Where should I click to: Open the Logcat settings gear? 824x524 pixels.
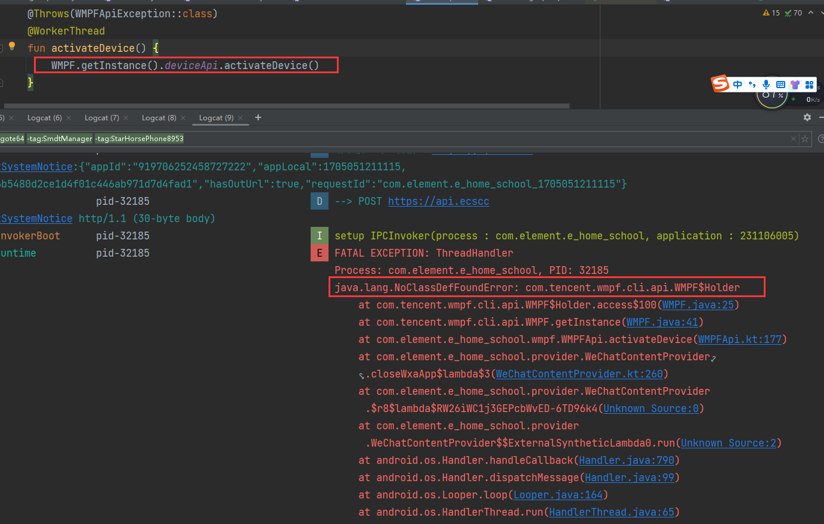(807, 117)
